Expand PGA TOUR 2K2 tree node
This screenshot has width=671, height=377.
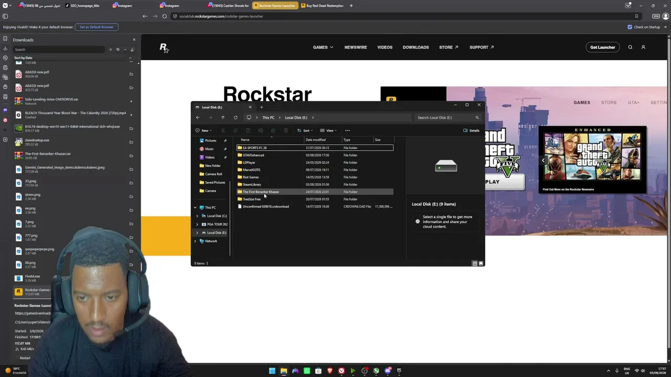coord(197,224)
